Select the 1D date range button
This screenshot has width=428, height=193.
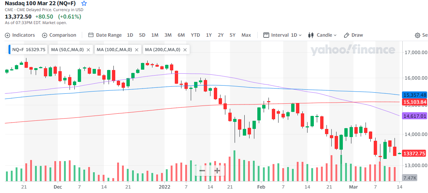[x=130, y=35]
